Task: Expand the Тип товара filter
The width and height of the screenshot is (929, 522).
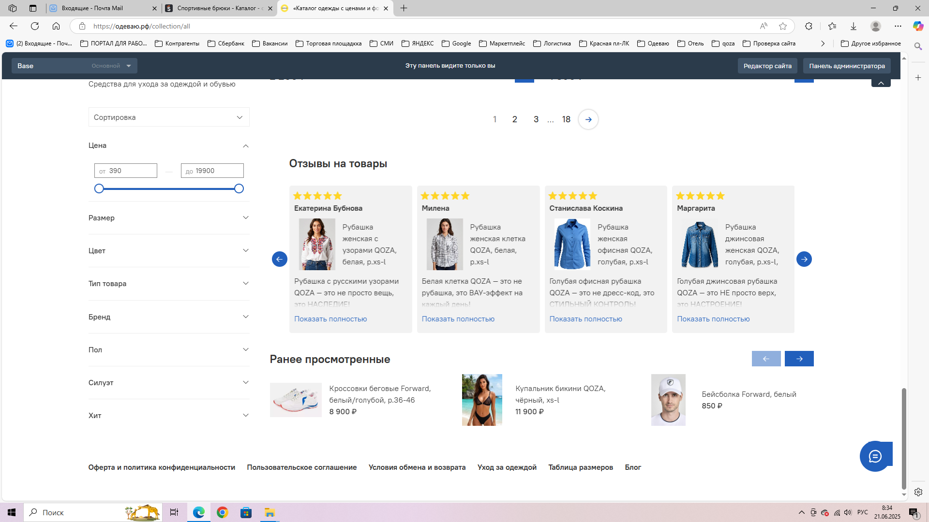Action: pos(169,284)
